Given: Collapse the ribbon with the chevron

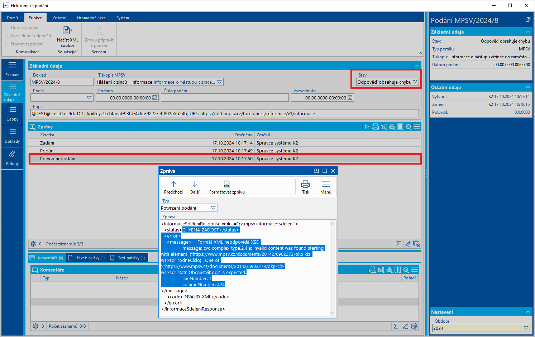Looking at the screenshot, I should coord(420,53).
